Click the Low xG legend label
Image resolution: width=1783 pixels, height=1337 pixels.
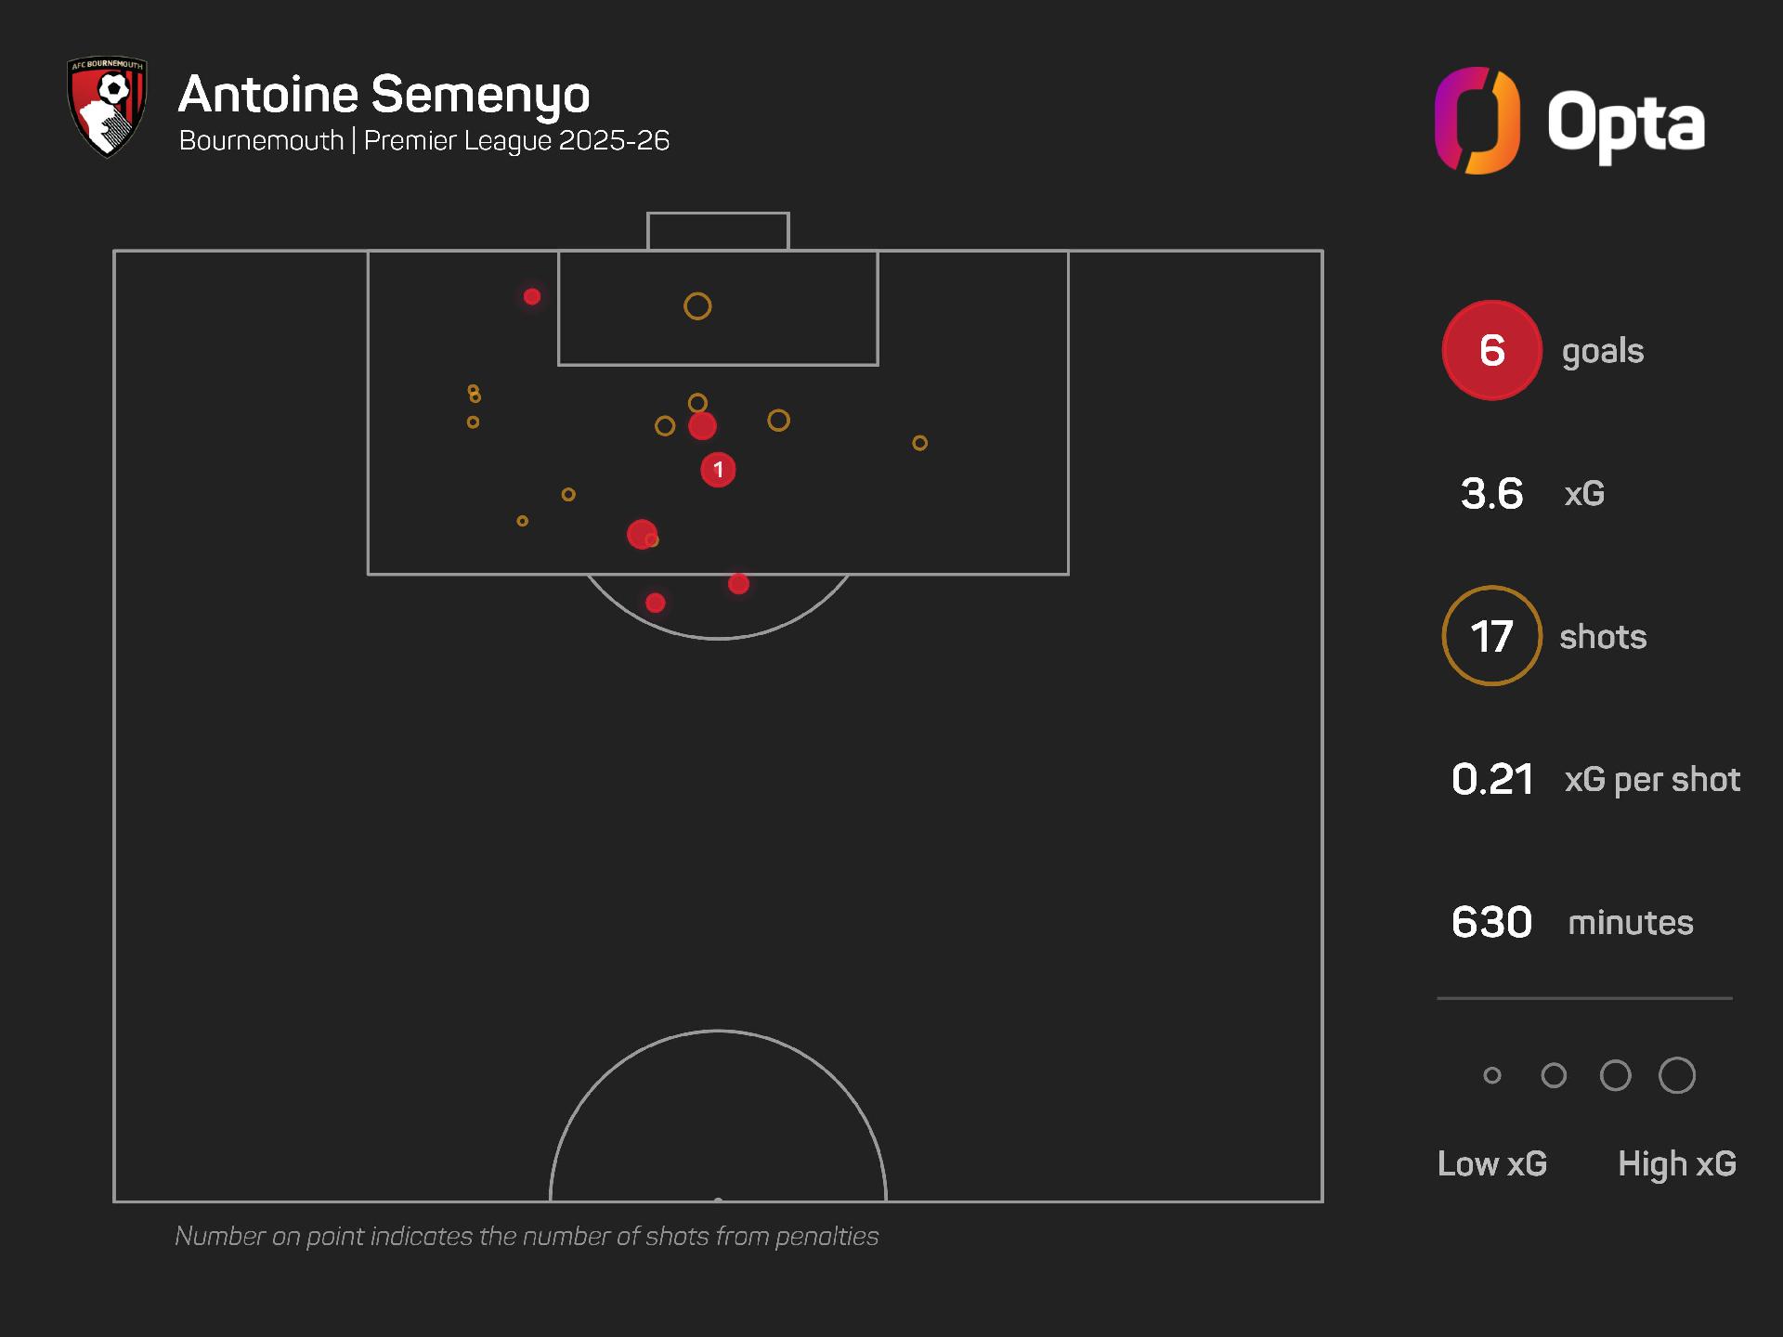1491,1163
